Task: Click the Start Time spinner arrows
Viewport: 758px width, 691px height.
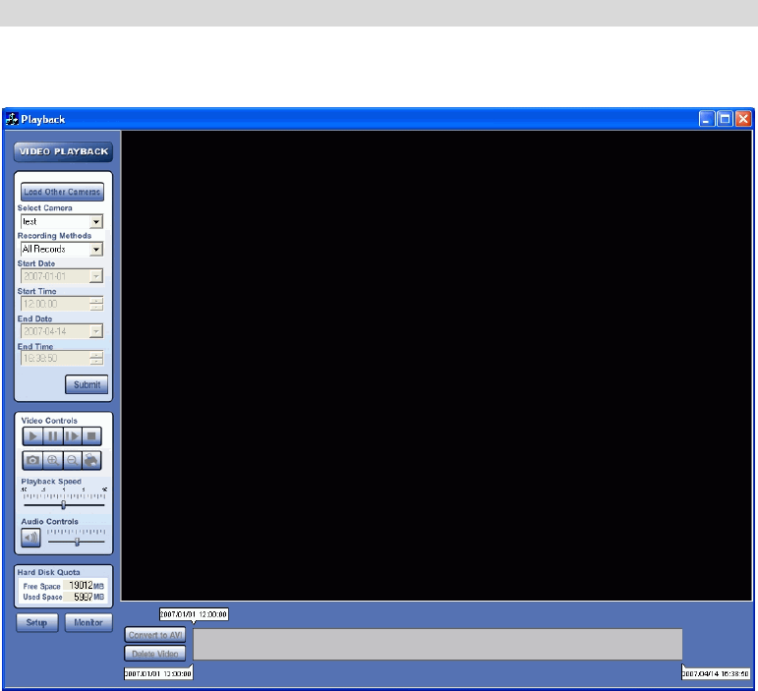Action: (96, 304)
